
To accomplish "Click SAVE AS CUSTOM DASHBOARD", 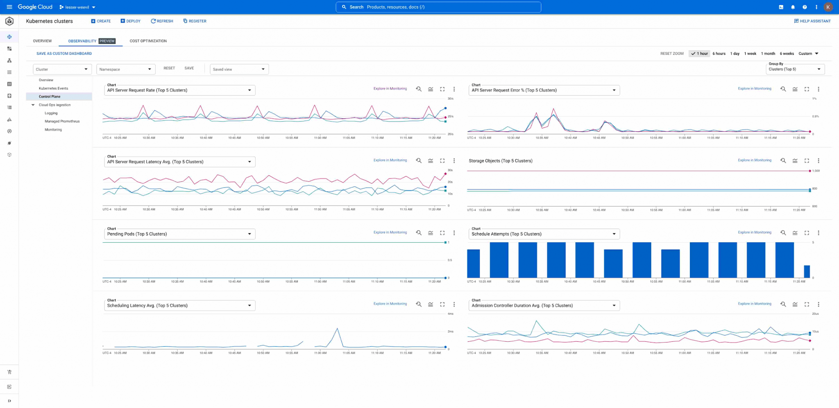I will click(64, 53).
